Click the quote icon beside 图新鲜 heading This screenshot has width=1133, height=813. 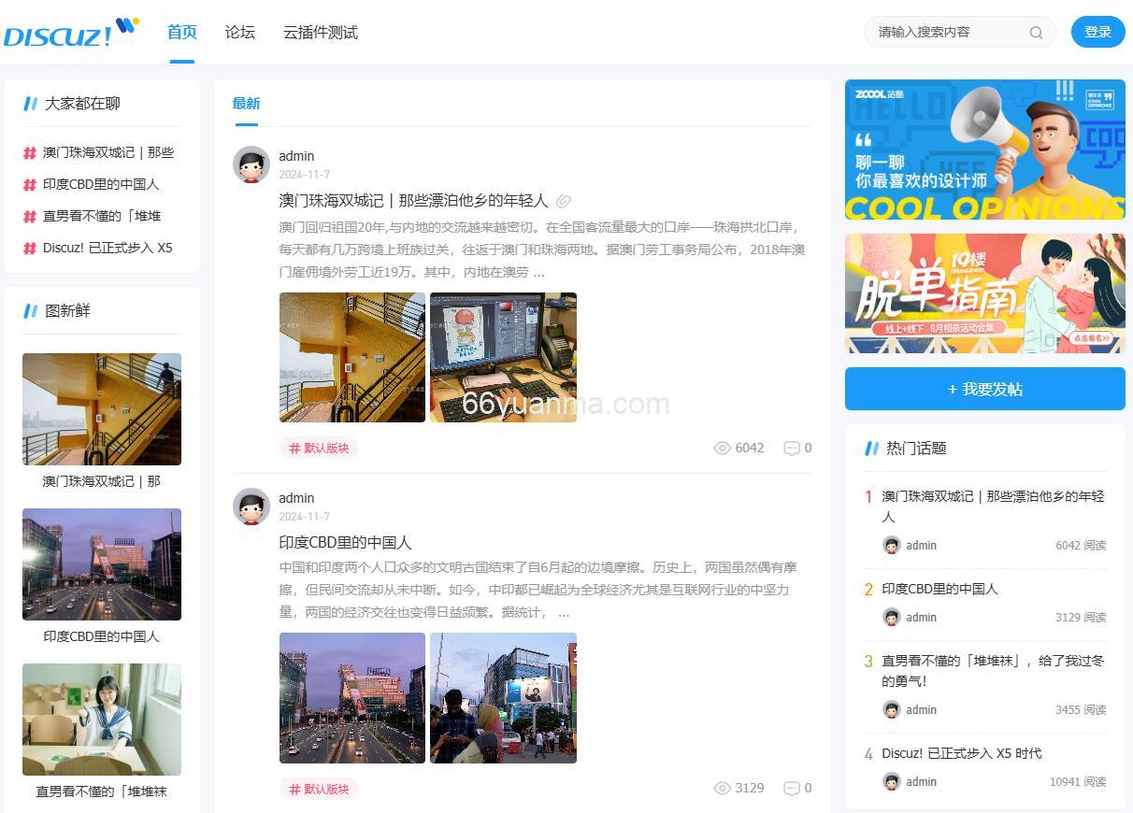[31, 310]
